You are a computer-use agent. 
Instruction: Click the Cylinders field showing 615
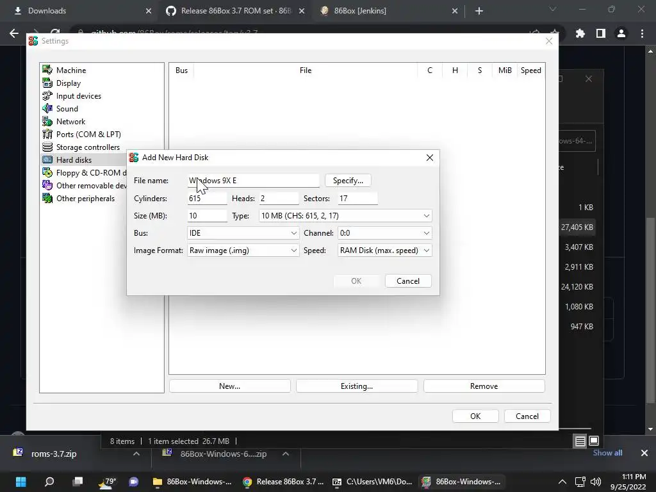click(207, 199)
